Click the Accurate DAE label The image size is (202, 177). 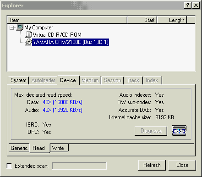point(135,110)
